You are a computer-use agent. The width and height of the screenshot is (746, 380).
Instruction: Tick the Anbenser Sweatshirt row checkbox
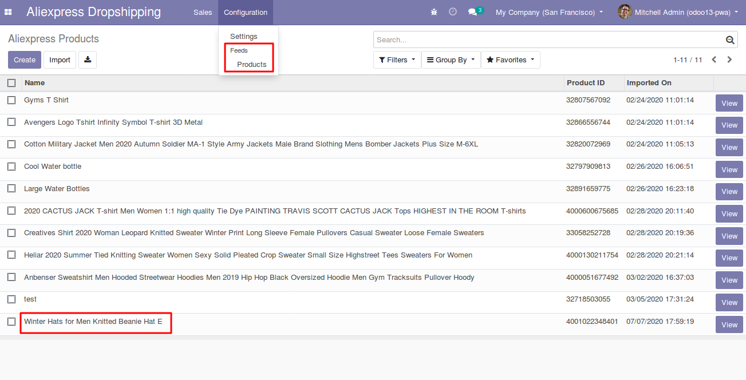pyautogui.click(x=11, y=278)
